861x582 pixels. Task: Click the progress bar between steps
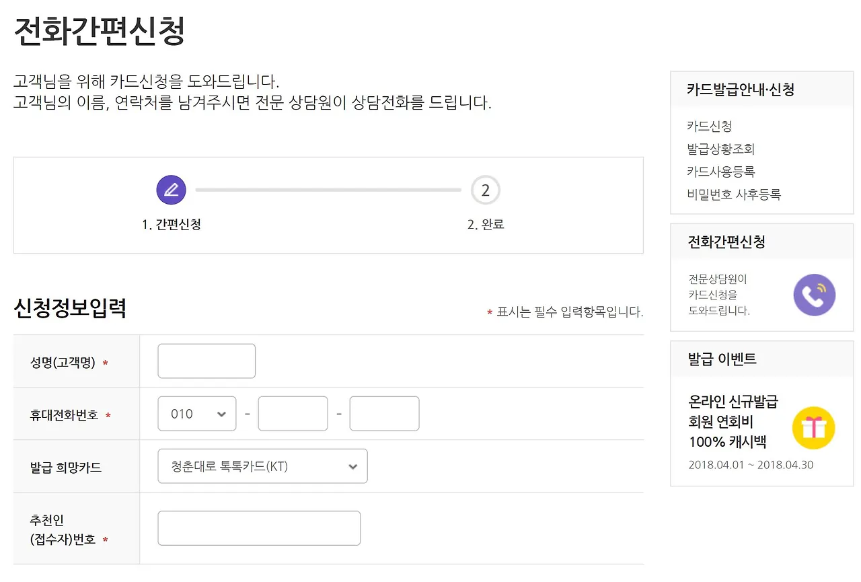328,190
